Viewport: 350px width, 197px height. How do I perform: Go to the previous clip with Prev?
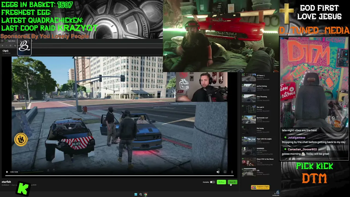[x=221, y=182]
